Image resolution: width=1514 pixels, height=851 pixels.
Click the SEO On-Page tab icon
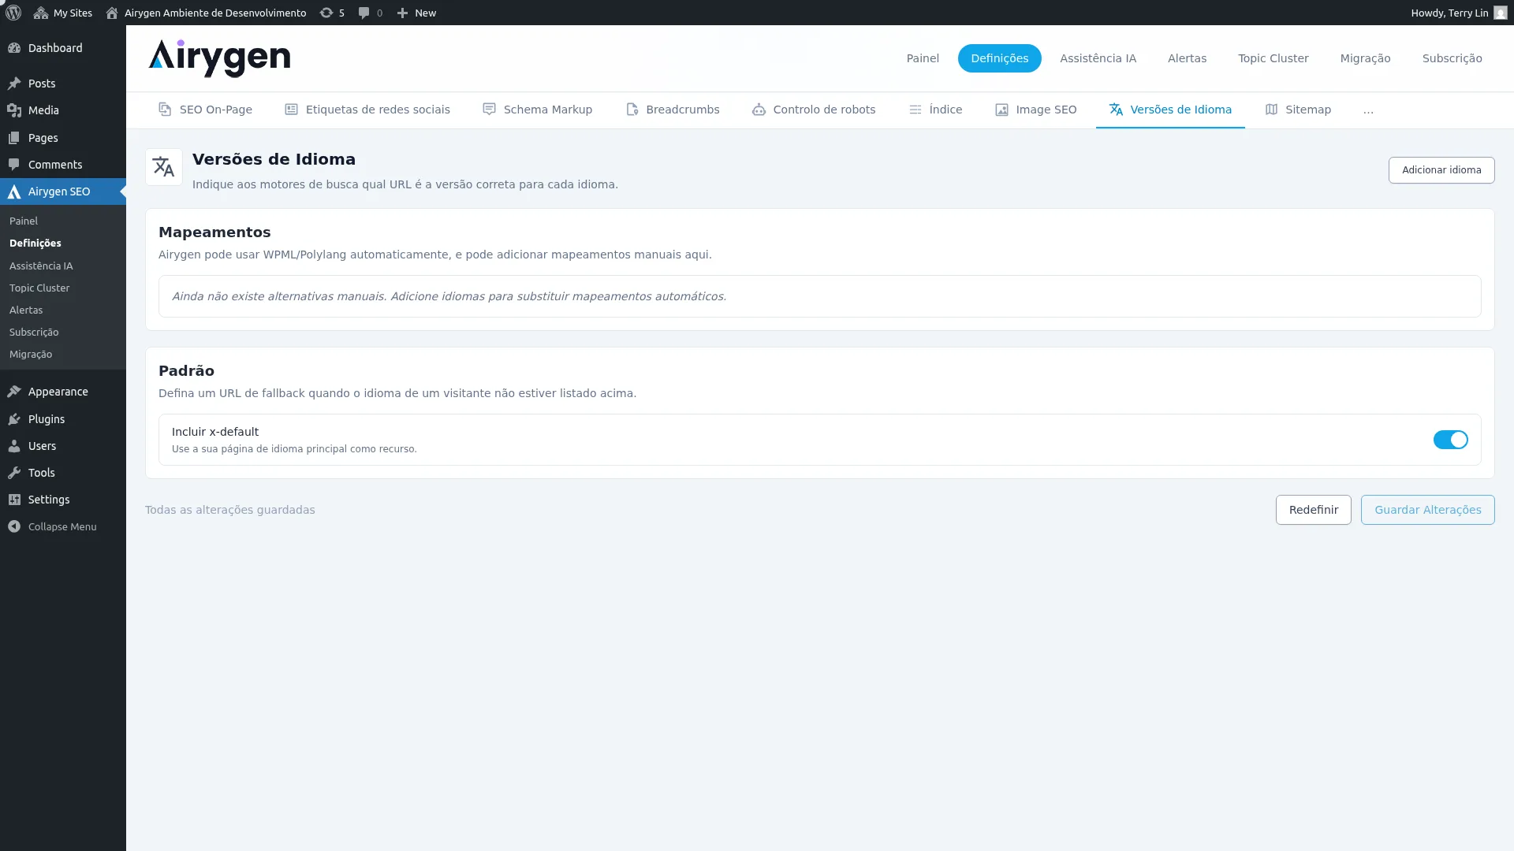click(x=165, y=110)
